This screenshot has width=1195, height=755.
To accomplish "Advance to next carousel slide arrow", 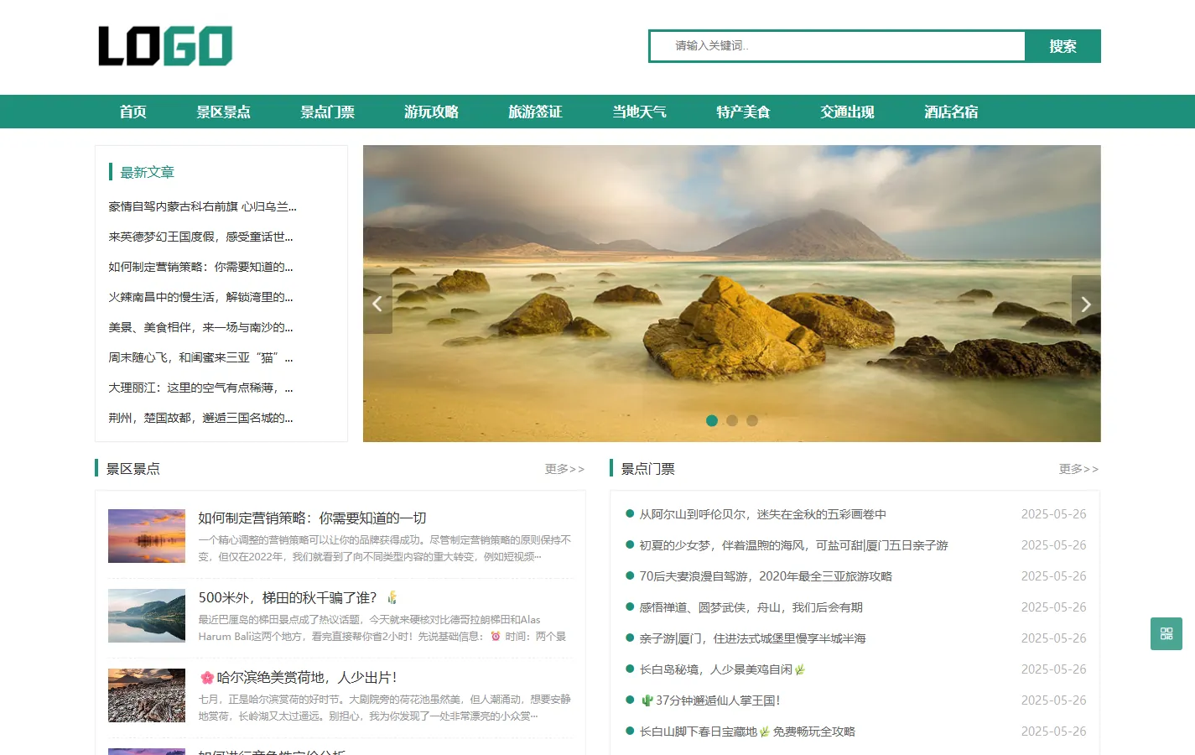I will pyautogui.click(x=1086, y=305).
